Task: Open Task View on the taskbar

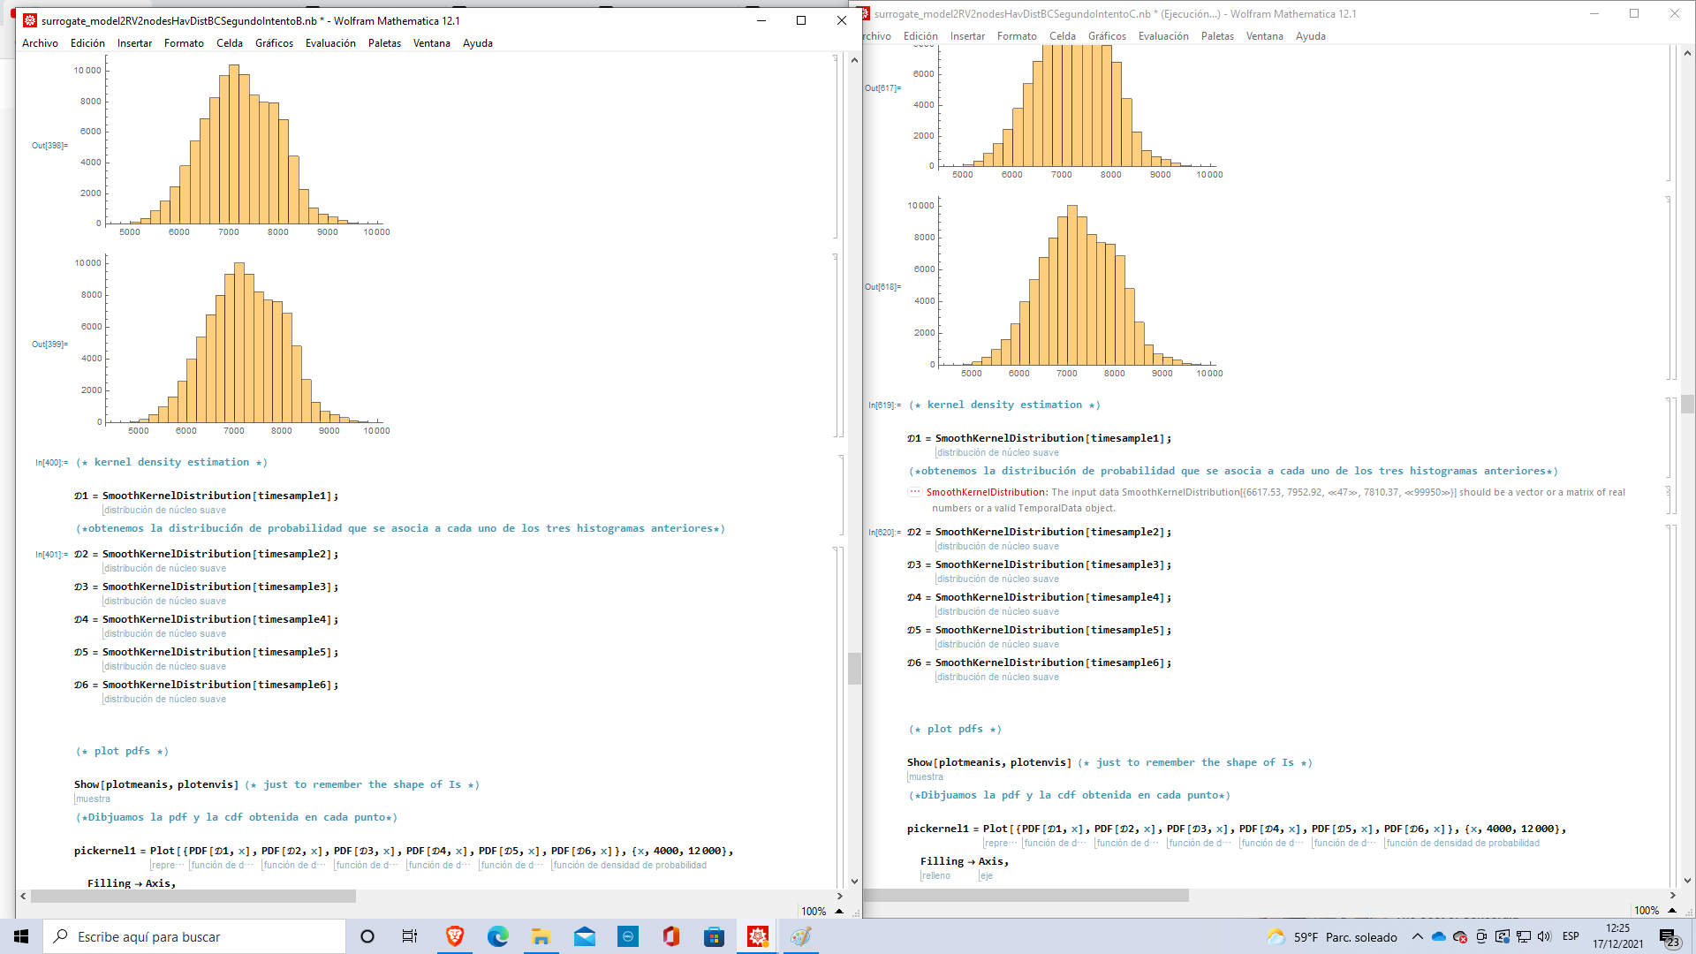Action: click(x=410, y=936)
